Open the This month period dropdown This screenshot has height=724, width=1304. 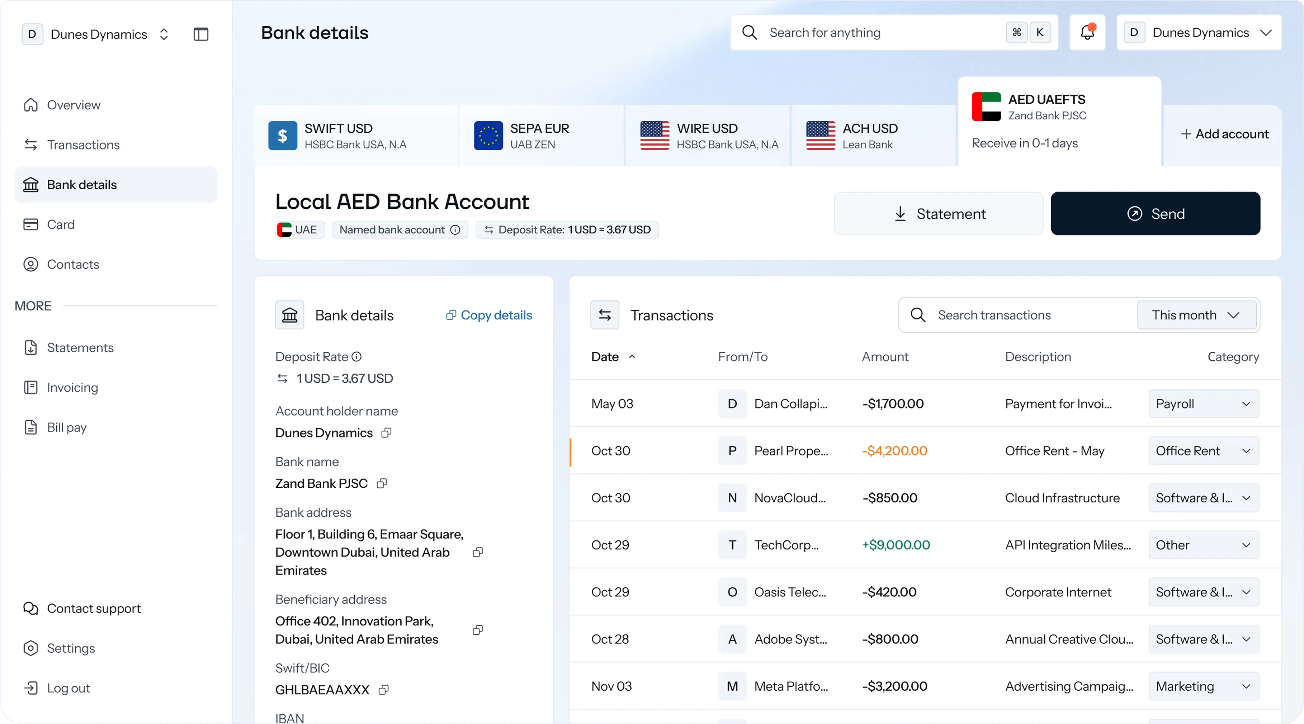(x=1197, y=315)
